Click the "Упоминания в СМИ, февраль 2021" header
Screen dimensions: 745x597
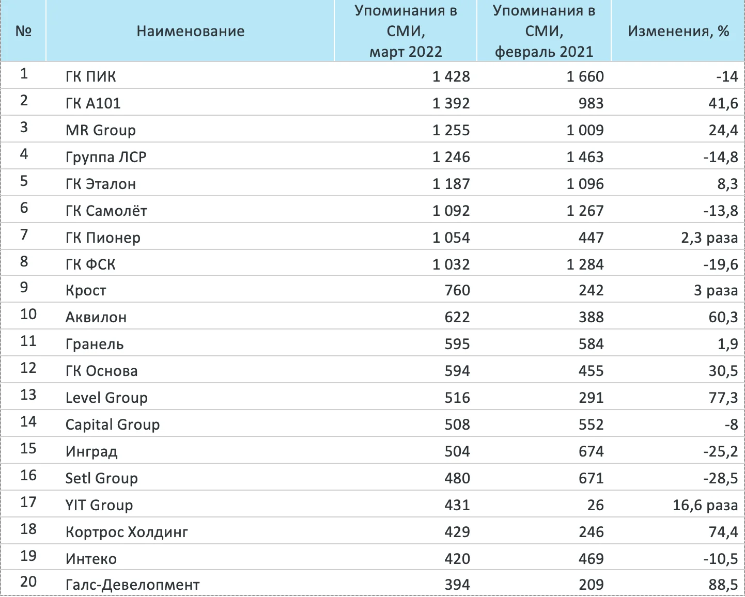[544, 32]
